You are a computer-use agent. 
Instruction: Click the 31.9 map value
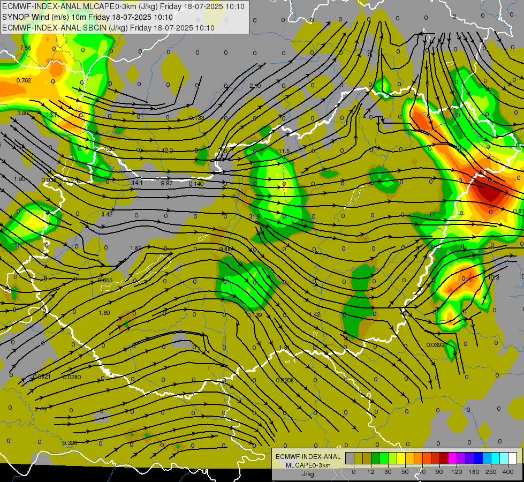pyautogui.click(x=255, y=216)
